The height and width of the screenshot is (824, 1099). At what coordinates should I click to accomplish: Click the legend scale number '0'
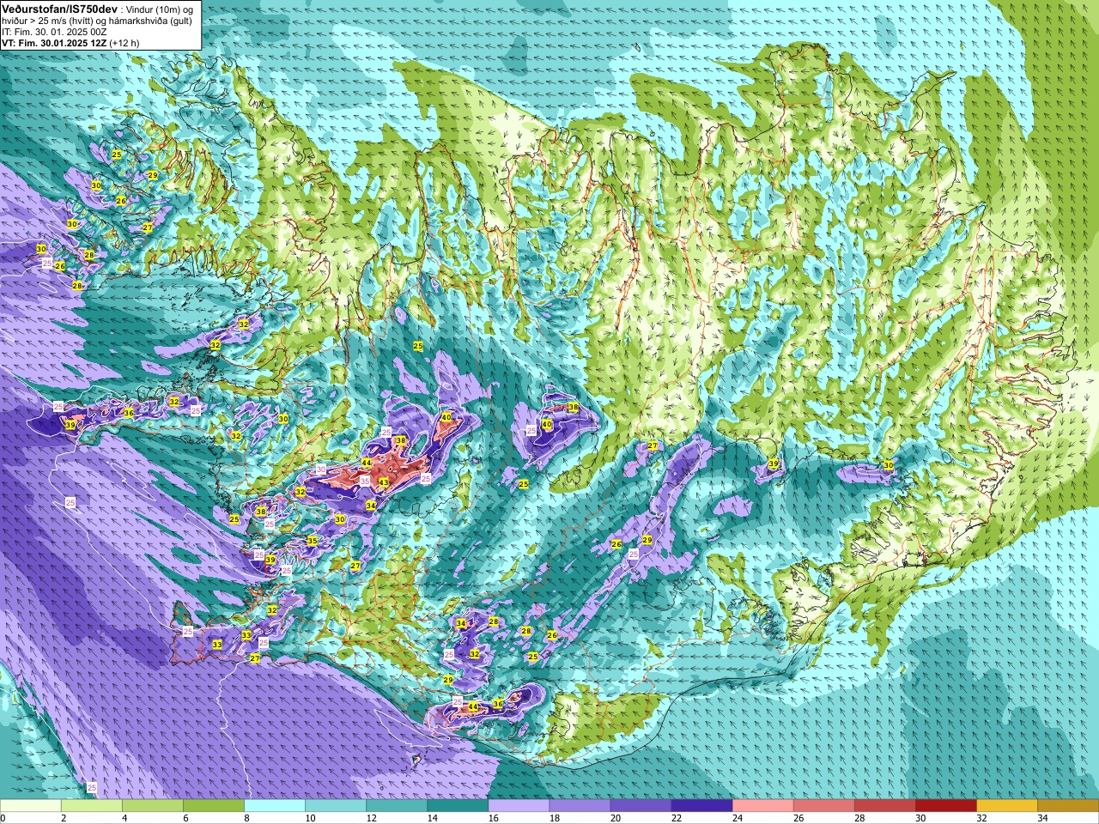(3, 818)
